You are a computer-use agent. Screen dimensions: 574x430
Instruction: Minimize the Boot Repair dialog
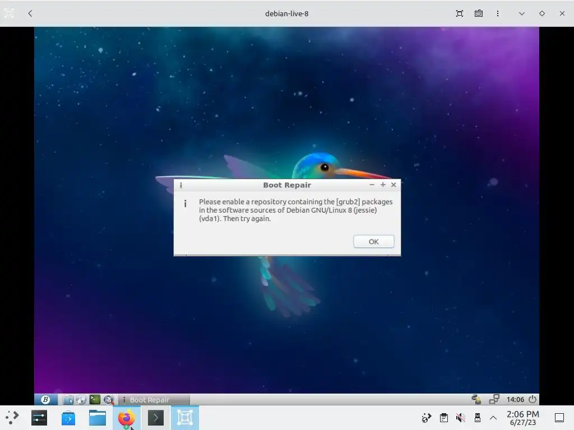click(372, 185)
